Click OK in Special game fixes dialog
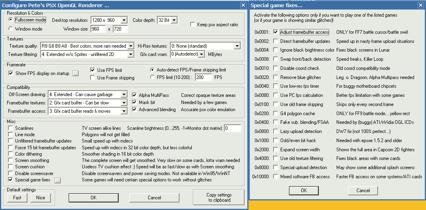 304,191
